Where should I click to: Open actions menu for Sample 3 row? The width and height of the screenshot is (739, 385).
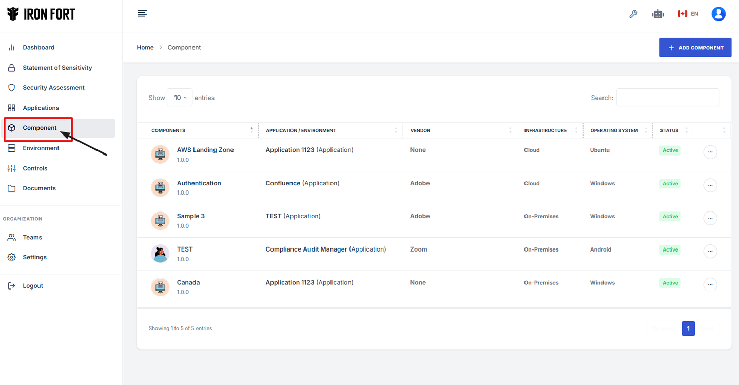point(710,218)
